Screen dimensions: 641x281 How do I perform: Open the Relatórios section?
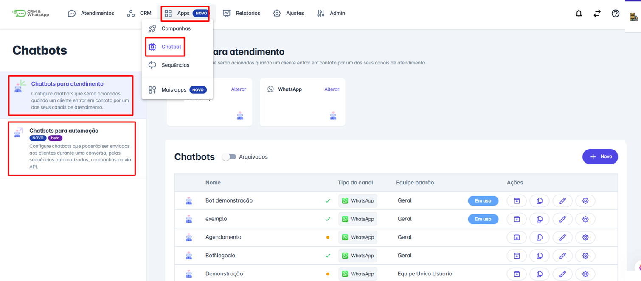tap(247, 13)
